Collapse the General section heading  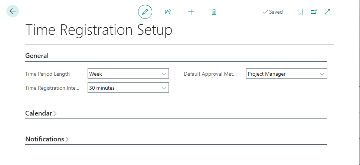point(37,56)
